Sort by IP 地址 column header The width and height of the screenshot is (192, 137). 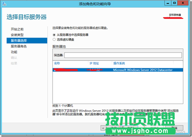pyautogui.click(x=94, y=63)
